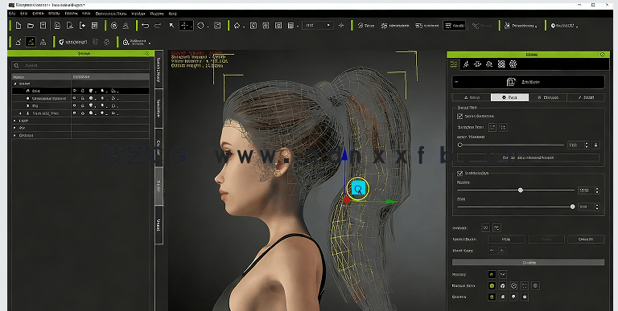Click the sphere-icon labeled button in second toolbar row
Viewport: 618px width, 311px height.
pyautogui.click(x=72, y=42)
